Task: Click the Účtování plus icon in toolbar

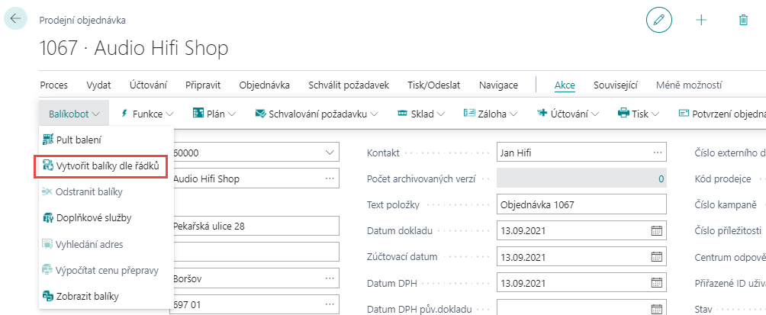Action: (x=542, y=114)
